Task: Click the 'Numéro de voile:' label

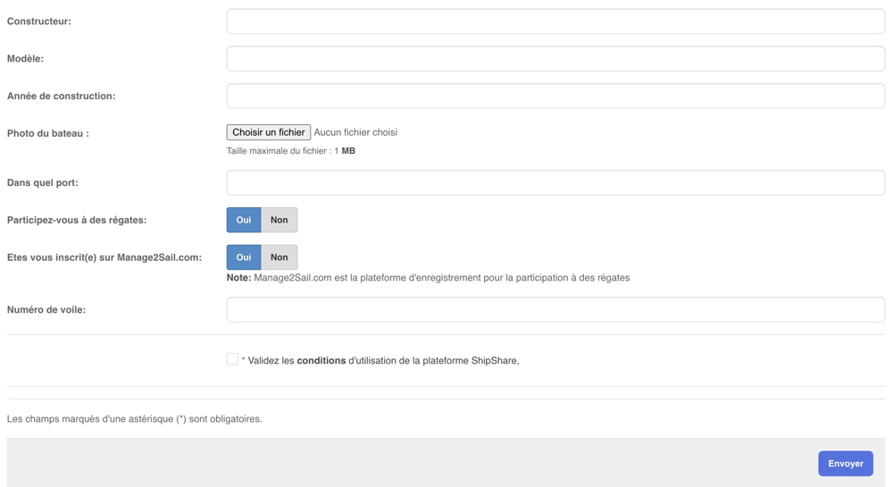Action: 46,310
